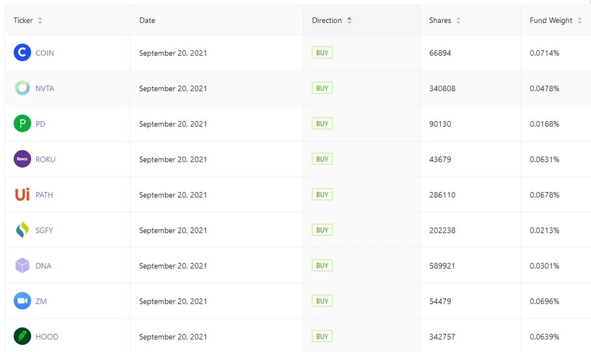
Task: Click the PagerDuty PD logo icon
Action: 22,124
